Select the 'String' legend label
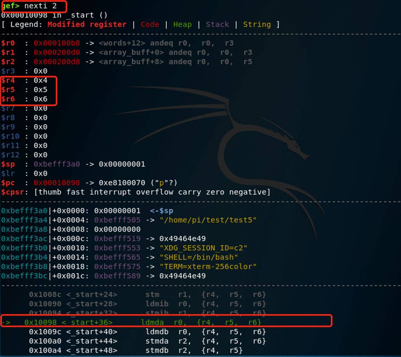The width and height of the screenshot is (401, 357). tap(257, 24)
